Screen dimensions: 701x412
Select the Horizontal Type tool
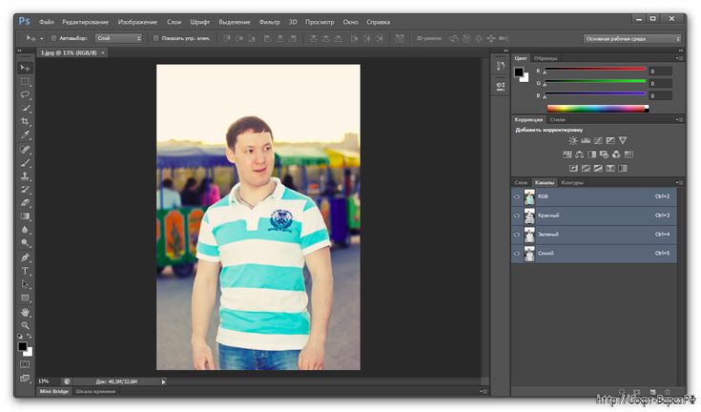coord(26,271)
